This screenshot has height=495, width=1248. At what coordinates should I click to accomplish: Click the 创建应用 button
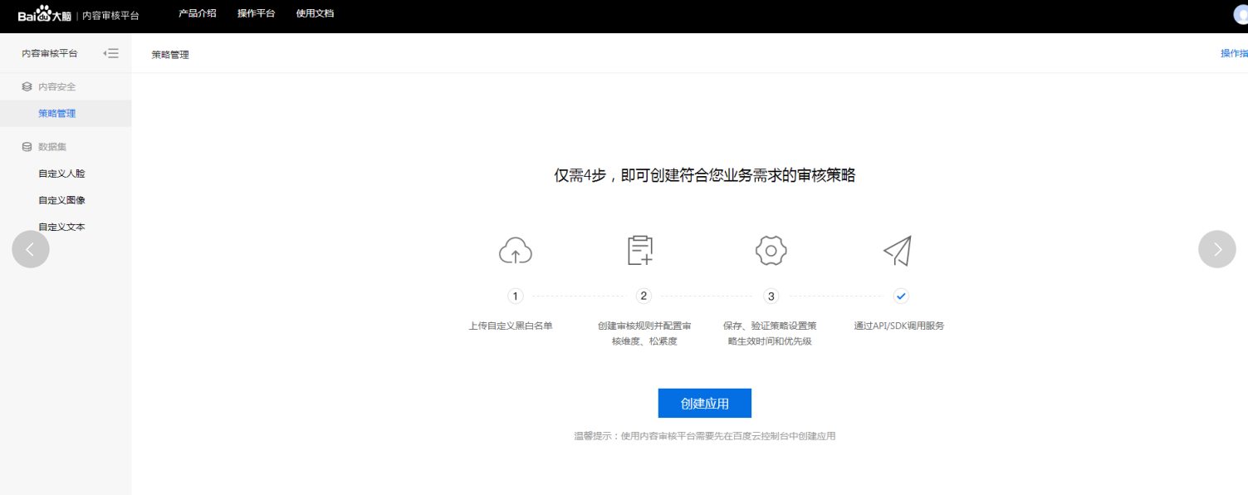tap(705, 403)
